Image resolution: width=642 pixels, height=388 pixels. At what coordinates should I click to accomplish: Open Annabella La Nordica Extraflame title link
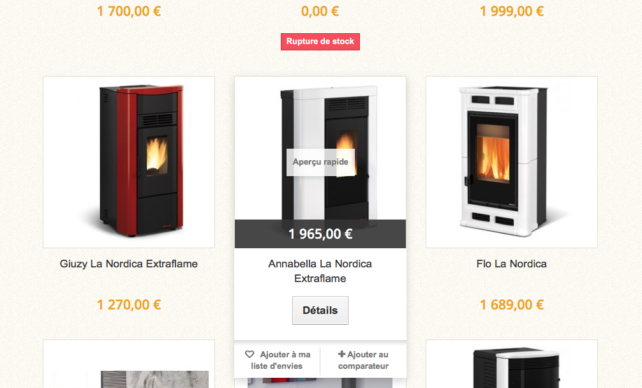[x=320, y=271]
